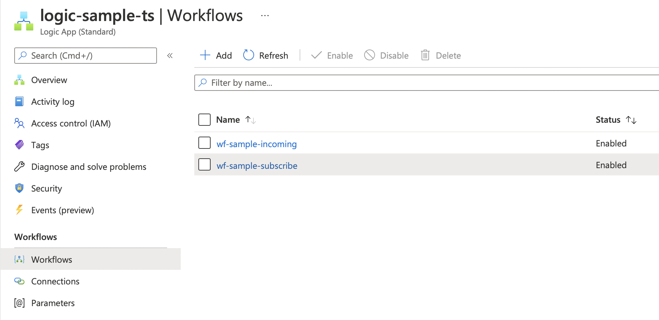Image resolution: width=659 pixels, height=320 pixels.
Task: Click the Security shield icon
Action: coord(19,188)
